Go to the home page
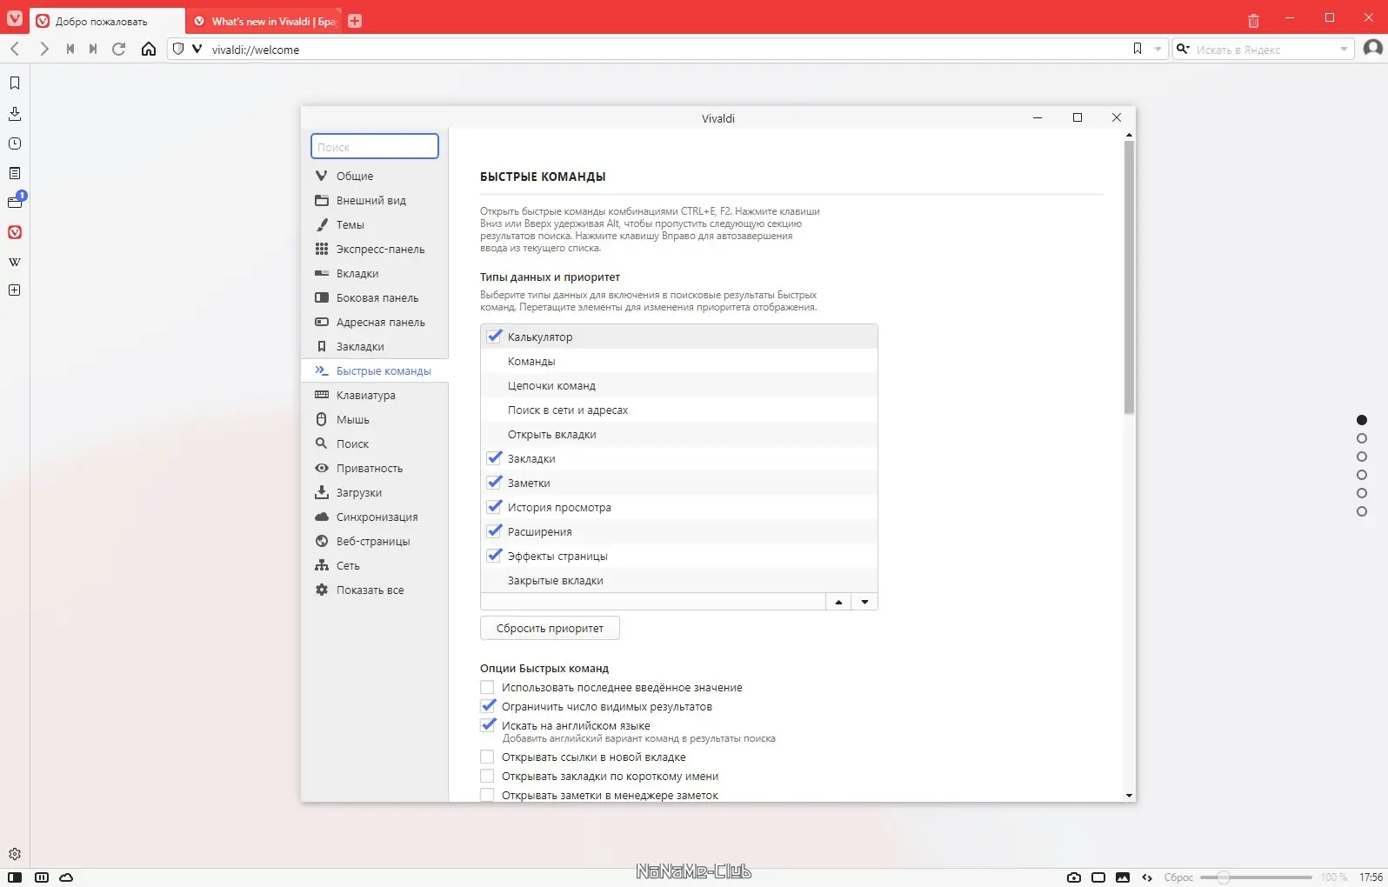Screen dimensions: 1388x887 coord(149,49)
